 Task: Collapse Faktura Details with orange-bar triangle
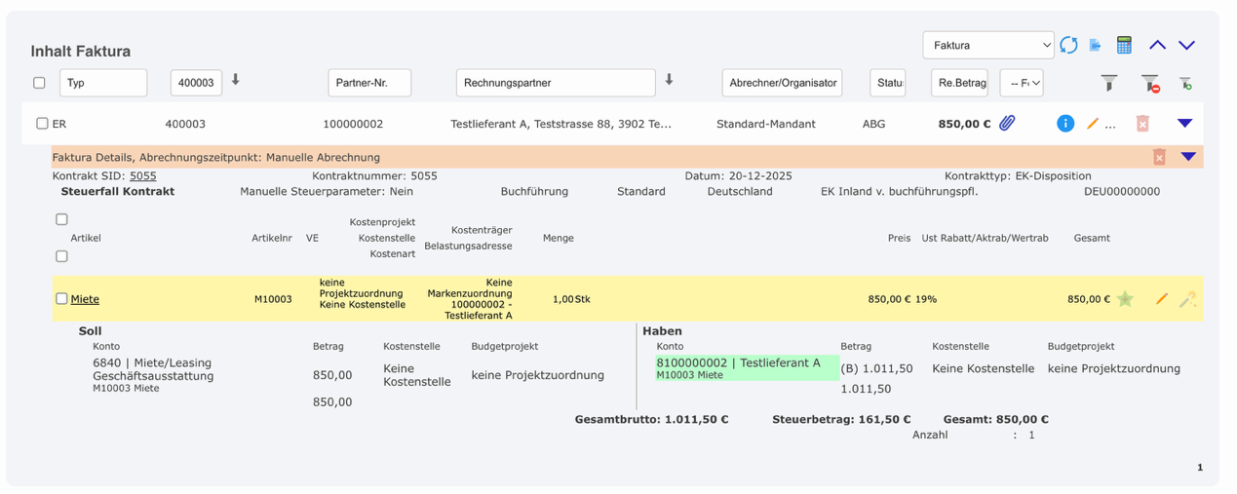coord(1187,157)
